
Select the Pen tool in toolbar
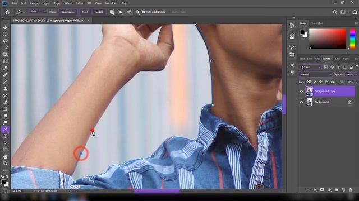pos(5,130)
